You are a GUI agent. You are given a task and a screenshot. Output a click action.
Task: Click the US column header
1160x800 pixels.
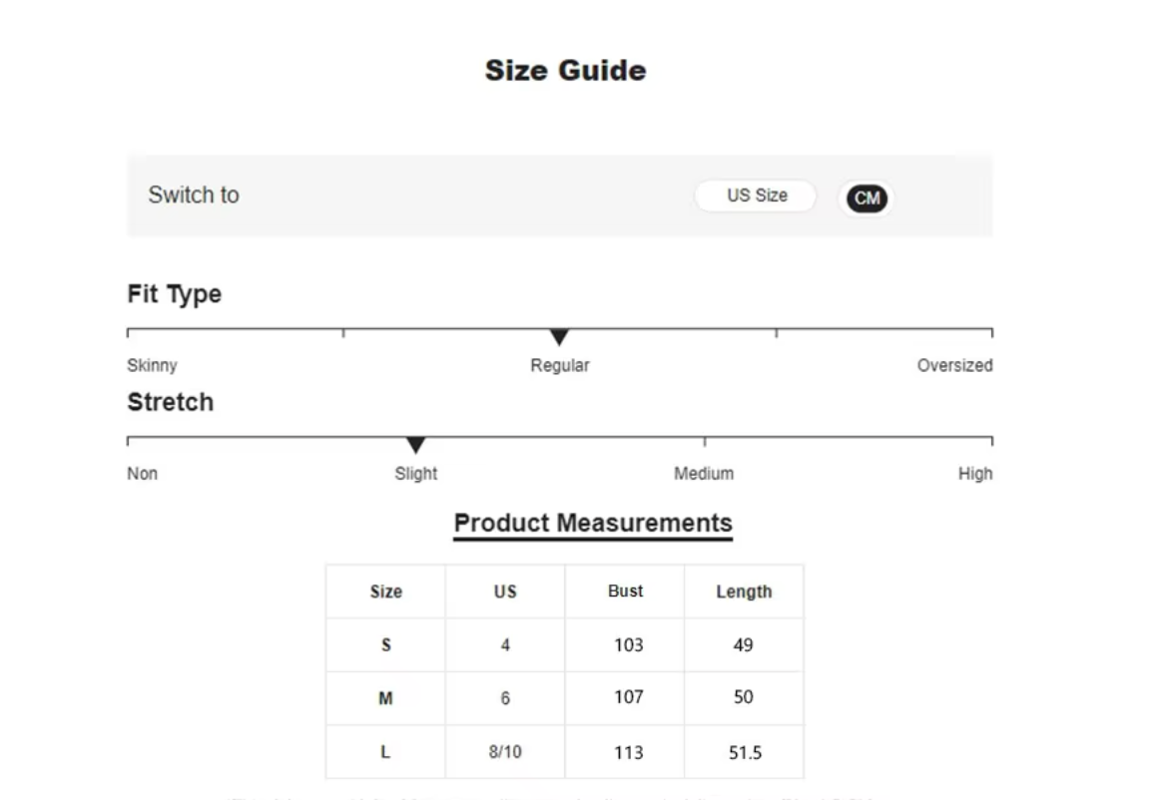[x=505, y=592]
